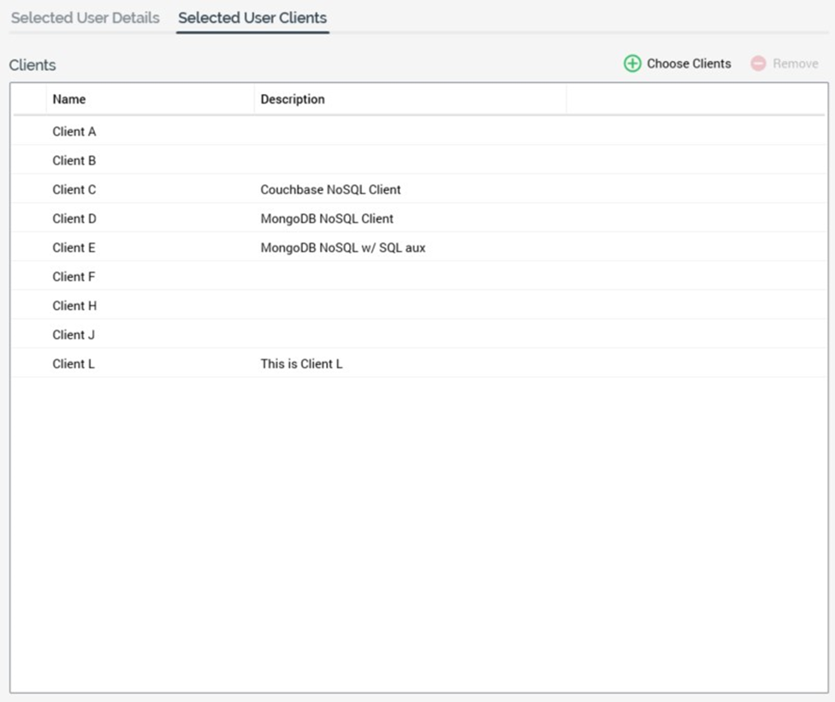The image size is (835, 702).
Task: Click the green plus Choose Clients icon
Action: pos(632,63)
